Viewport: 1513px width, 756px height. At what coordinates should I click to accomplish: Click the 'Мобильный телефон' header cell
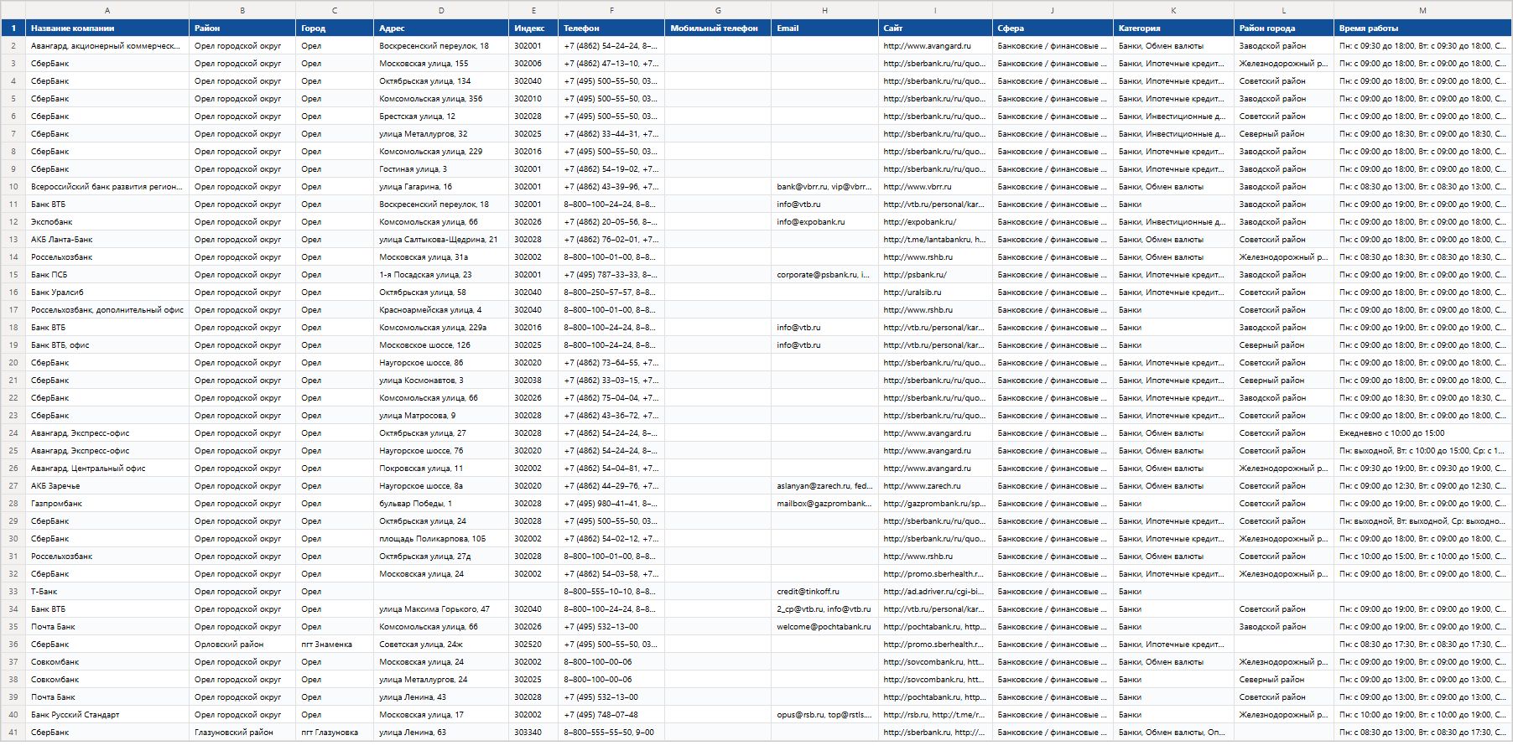click(x=718, y=28)
